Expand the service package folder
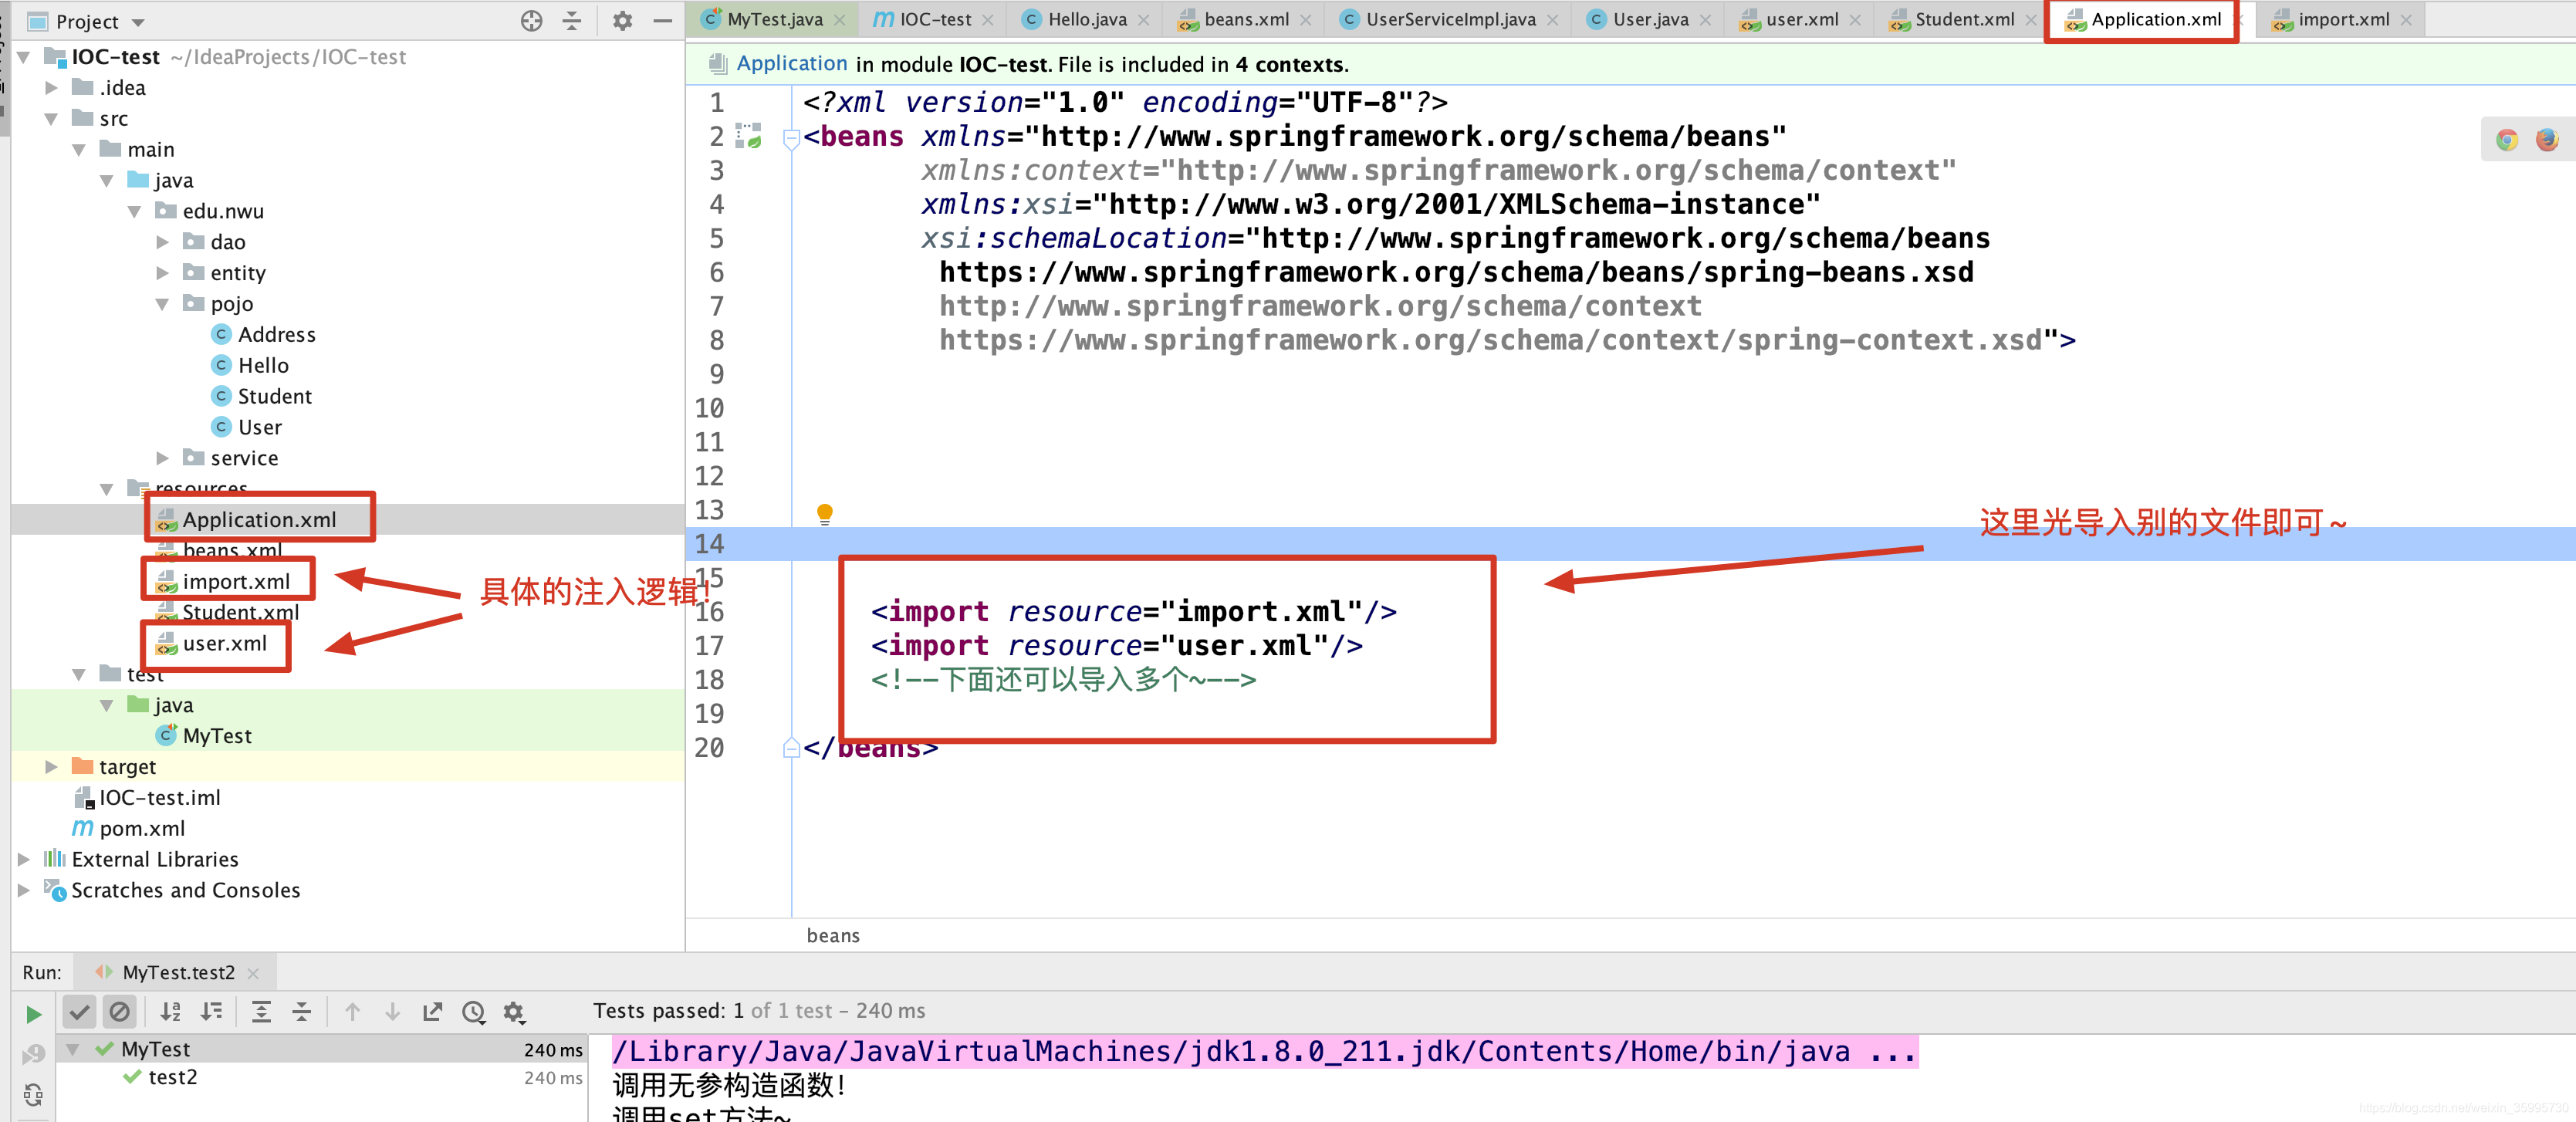Image resolution: width=2576 pixels, height=1122 pixels. click(162, 458)
